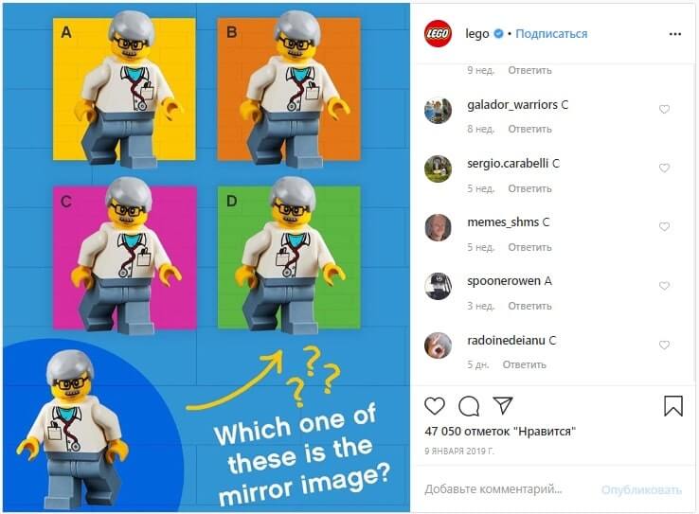Like galador_warriors comment heart
Viewport: 699px width, 514px height.
[x=664, y=109]
